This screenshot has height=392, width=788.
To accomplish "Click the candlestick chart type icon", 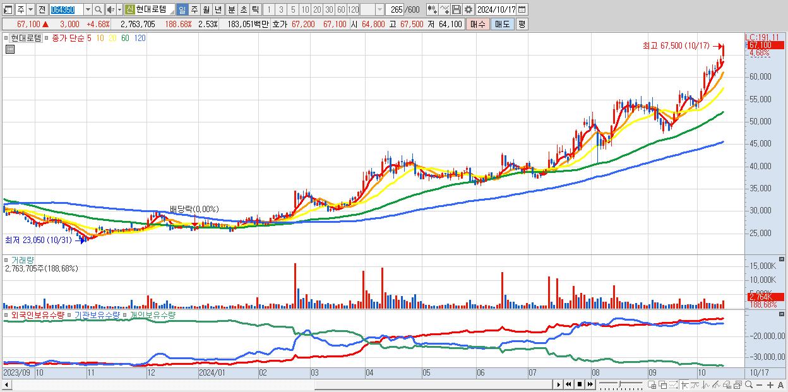I will coord(432,9).
